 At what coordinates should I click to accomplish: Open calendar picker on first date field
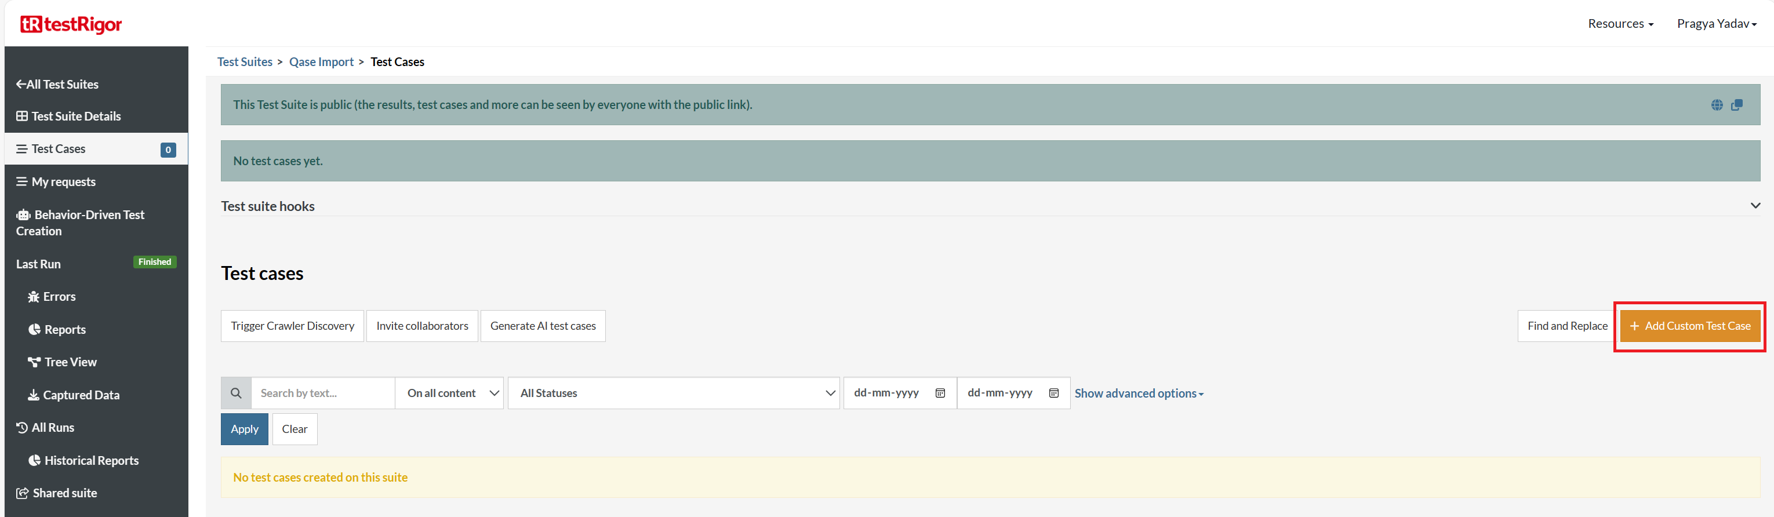(940, 393)
